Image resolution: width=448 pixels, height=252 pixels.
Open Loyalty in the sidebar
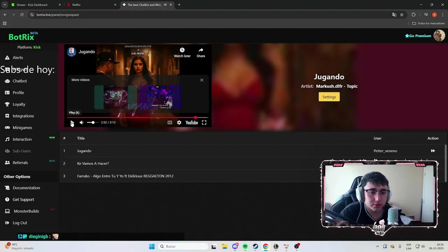click(19, 104)
